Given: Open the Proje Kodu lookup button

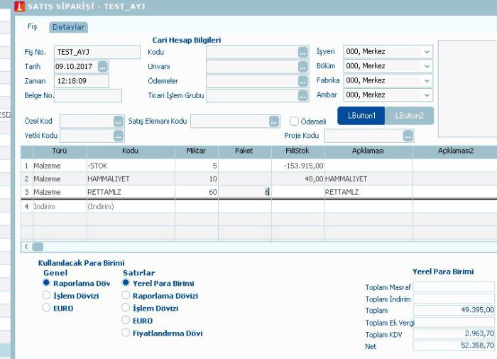Looking at the screenshot, I should (x=408, y=136).
